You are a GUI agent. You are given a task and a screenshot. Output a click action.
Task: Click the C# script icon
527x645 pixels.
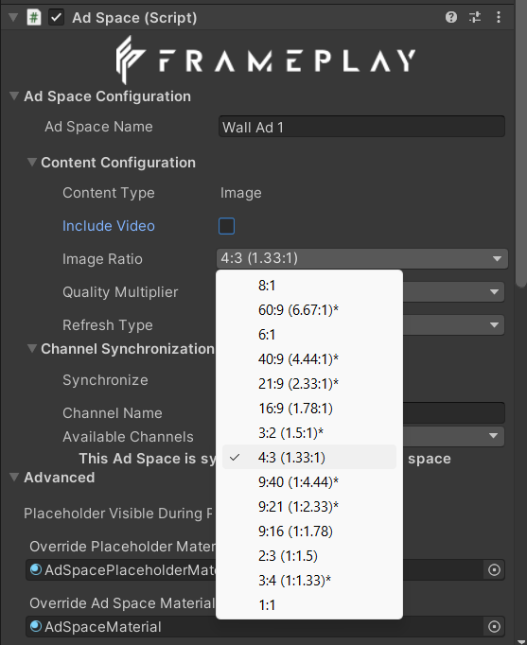(34, 18)
